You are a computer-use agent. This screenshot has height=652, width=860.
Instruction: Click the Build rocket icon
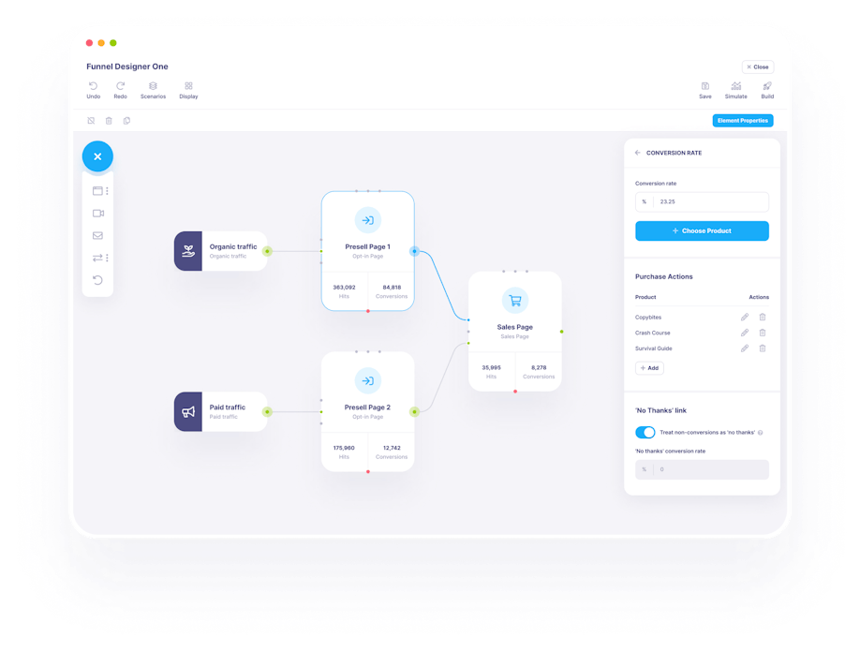[767, 86]
